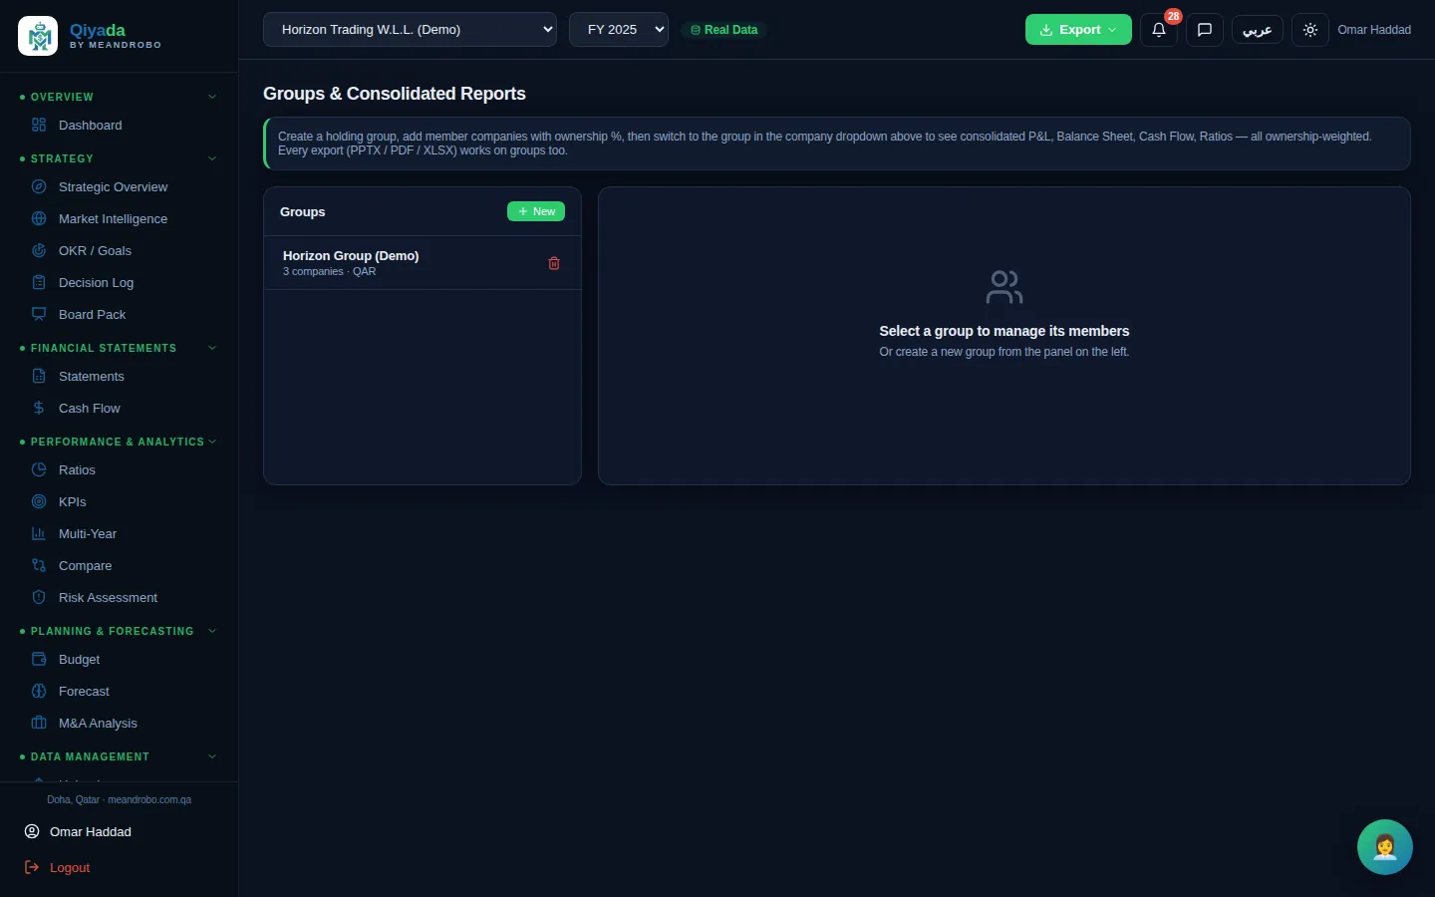Open the chat messages icon
This screenshot has height=897, width=1435.
[1205, 30]
